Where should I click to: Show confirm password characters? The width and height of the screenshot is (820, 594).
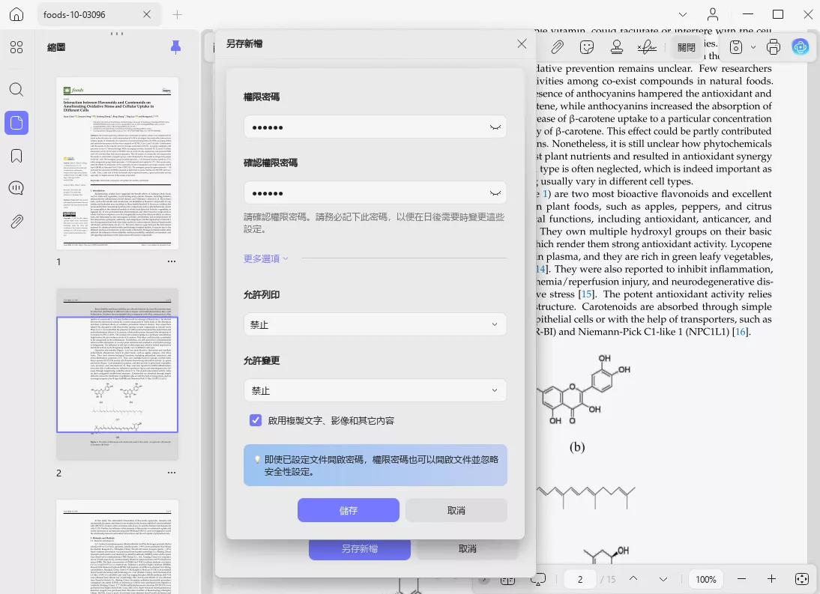(x=495, y=193)
